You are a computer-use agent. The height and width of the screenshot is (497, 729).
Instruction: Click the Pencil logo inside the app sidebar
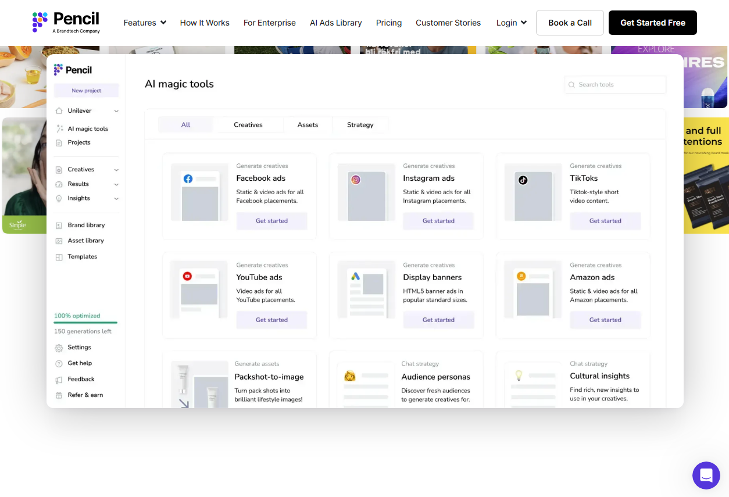[73, 70]
